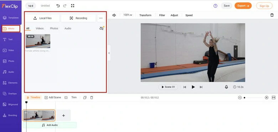Show the All media tab
Screen dimensions: 278x132
28,28
